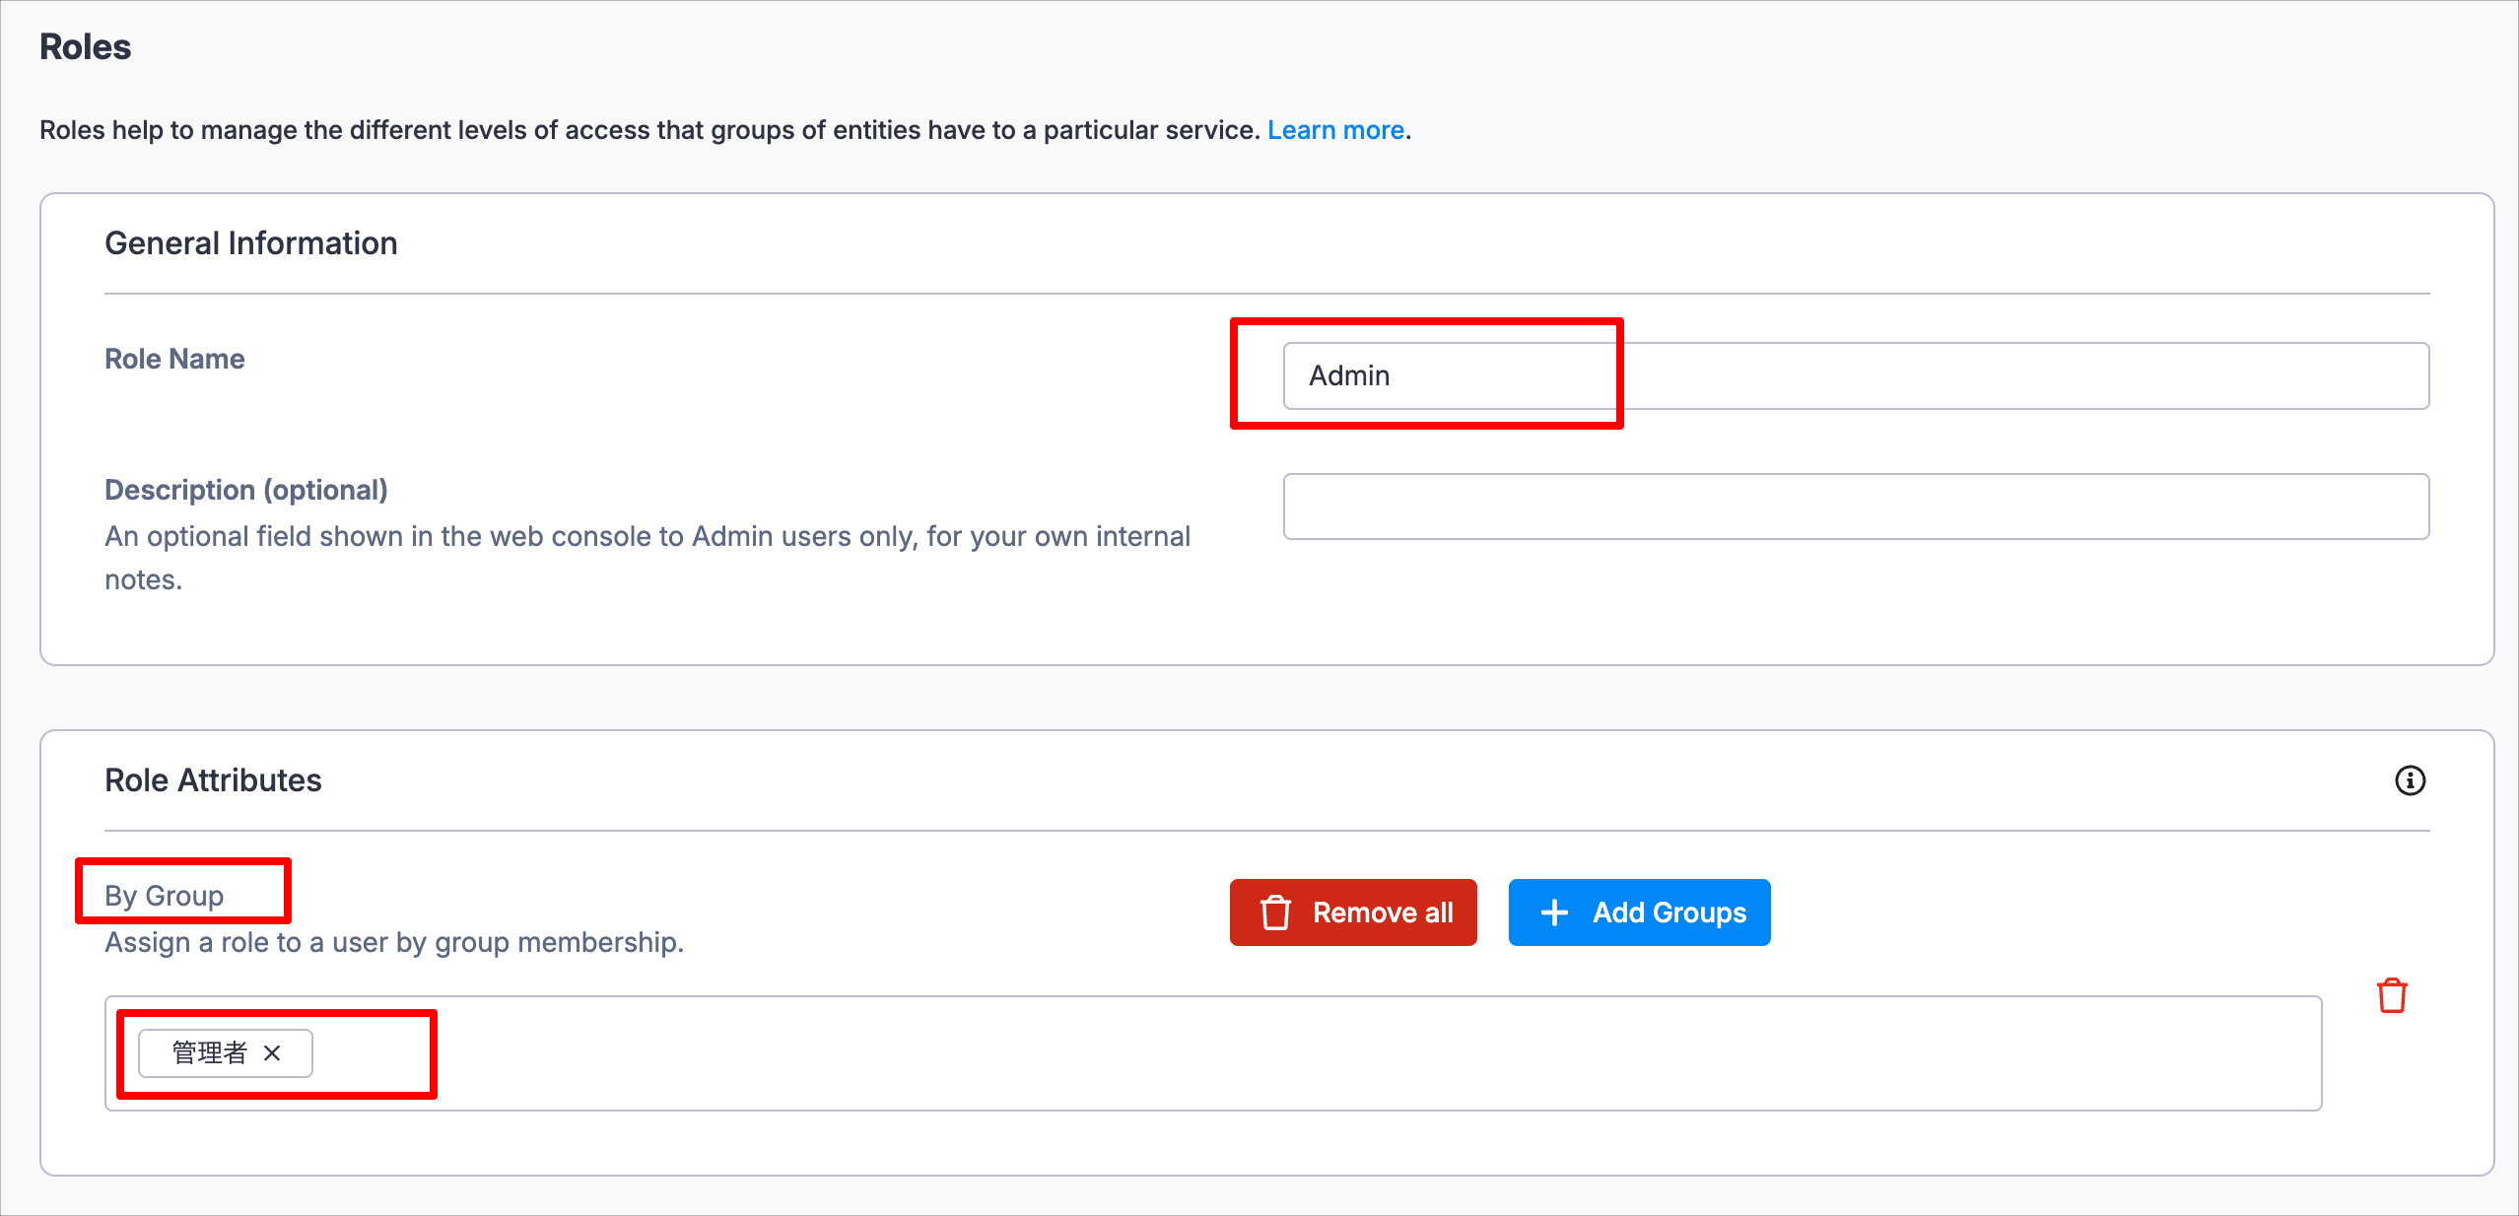The height and width of the screenshot is (1216, 2519).
Task: Click the By Group label
Action: click(164, 896)
